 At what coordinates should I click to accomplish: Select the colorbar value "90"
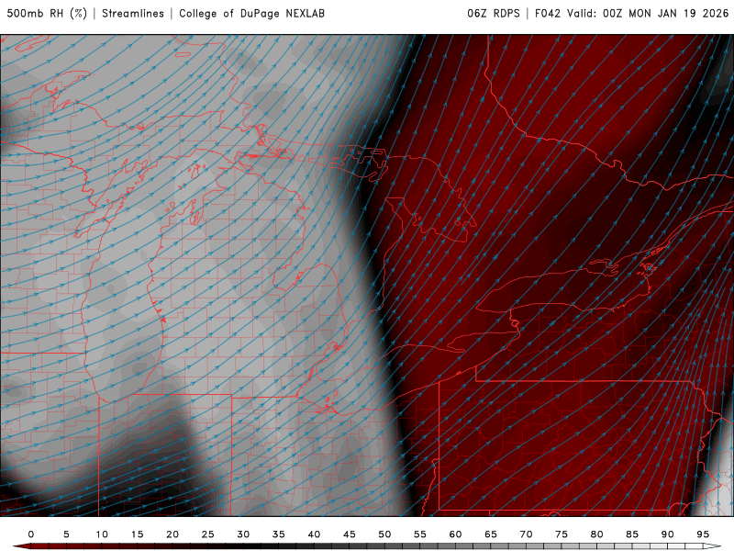(x=668, y=534)
